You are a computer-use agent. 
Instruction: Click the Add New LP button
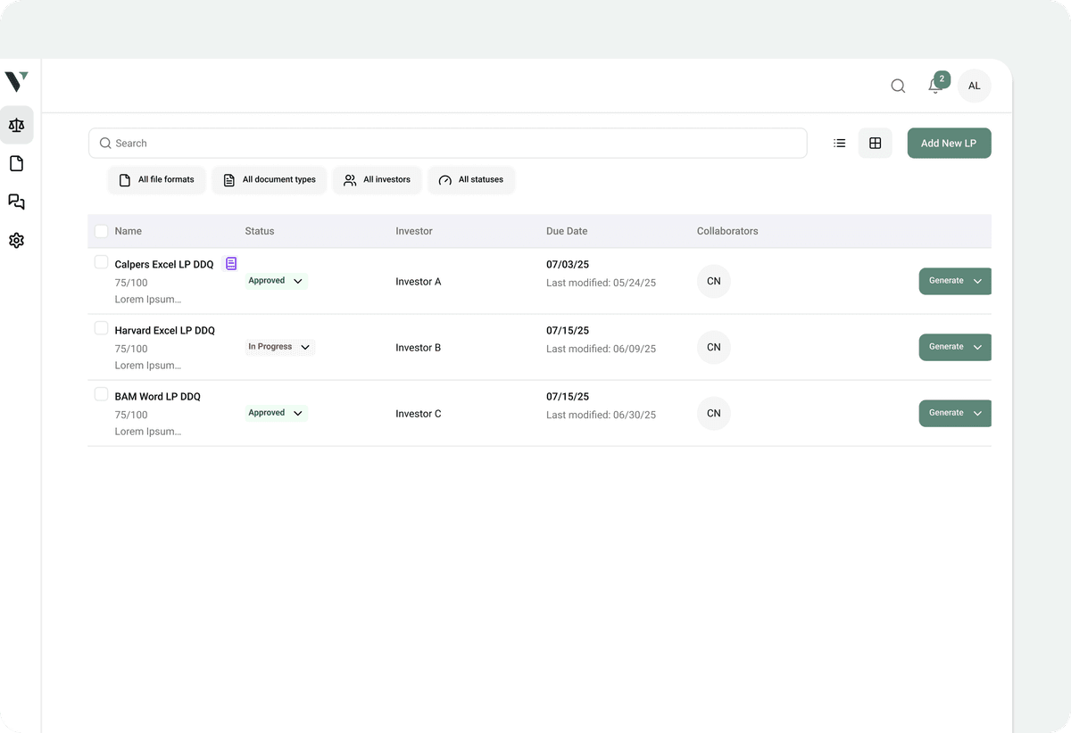coord(949,143)
